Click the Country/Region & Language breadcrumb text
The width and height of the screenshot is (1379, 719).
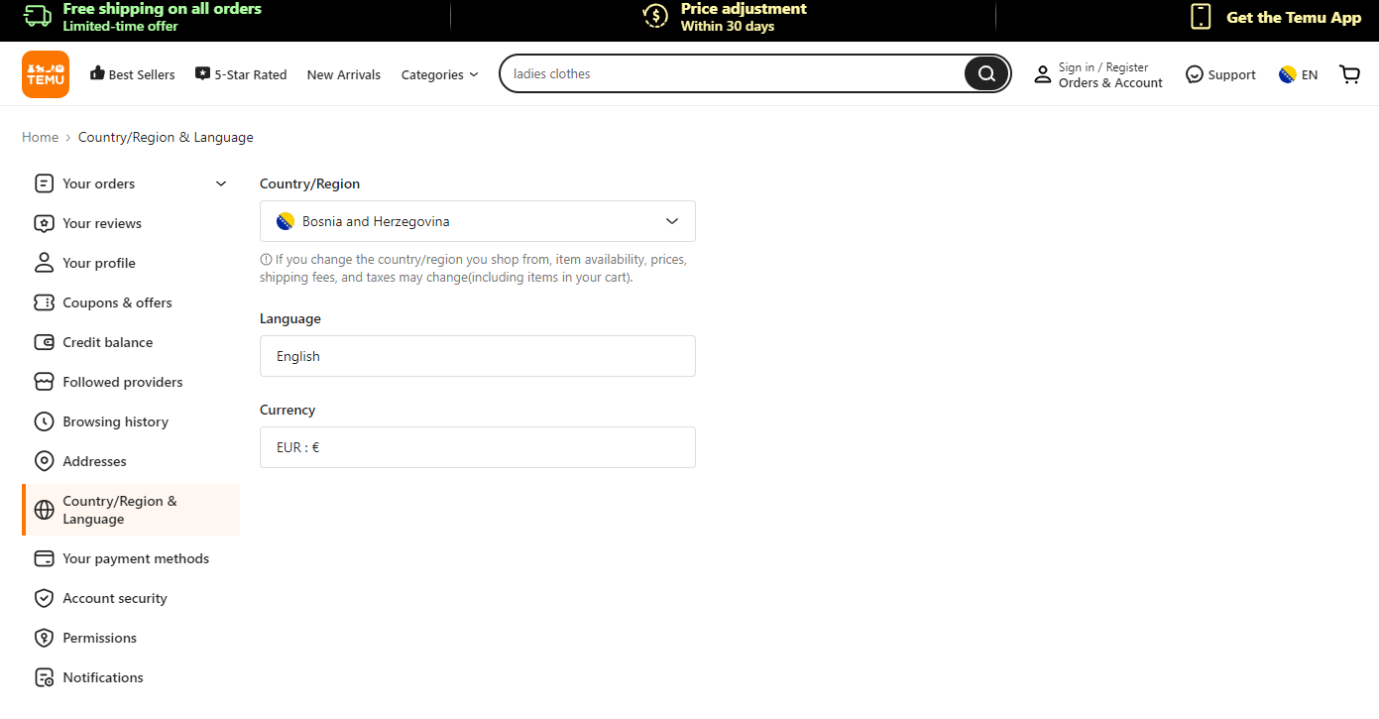click(166, 137)
